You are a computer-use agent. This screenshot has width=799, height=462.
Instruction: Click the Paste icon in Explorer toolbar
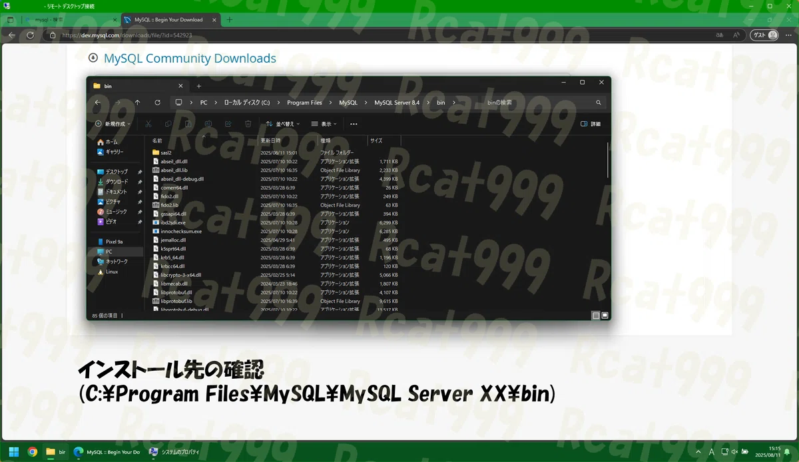[x=188, y=124]
